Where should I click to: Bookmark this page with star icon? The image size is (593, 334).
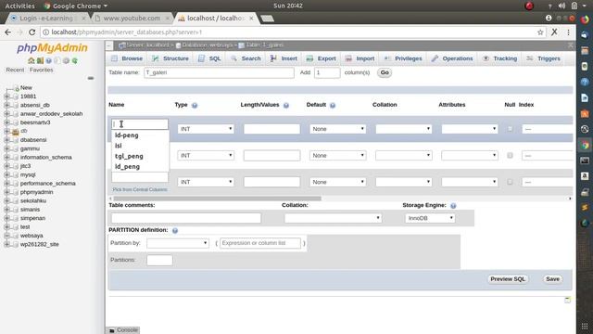coord(540,32)
